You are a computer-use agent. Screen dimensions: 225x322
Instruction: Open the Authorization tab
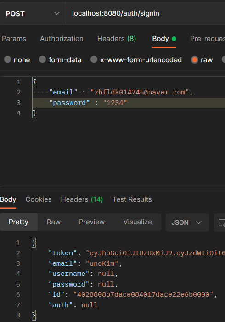pos(62,39)
